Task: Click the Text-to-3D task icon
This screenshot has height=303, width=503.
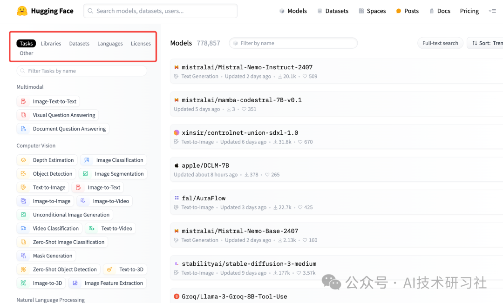Action: (109, 270)
